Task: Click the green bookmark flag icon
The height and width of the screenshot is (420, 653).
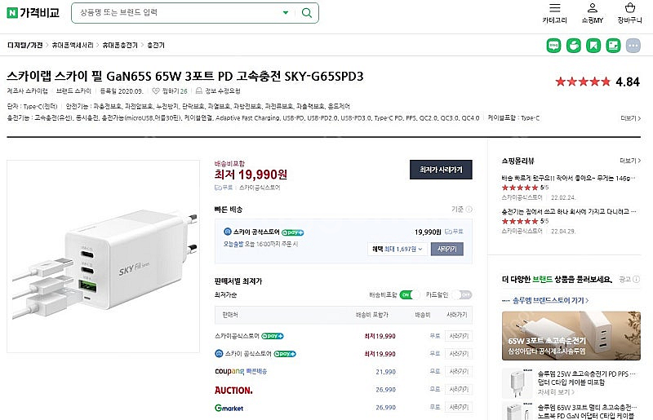Action: pyautogui.click(x=593, y=45)
